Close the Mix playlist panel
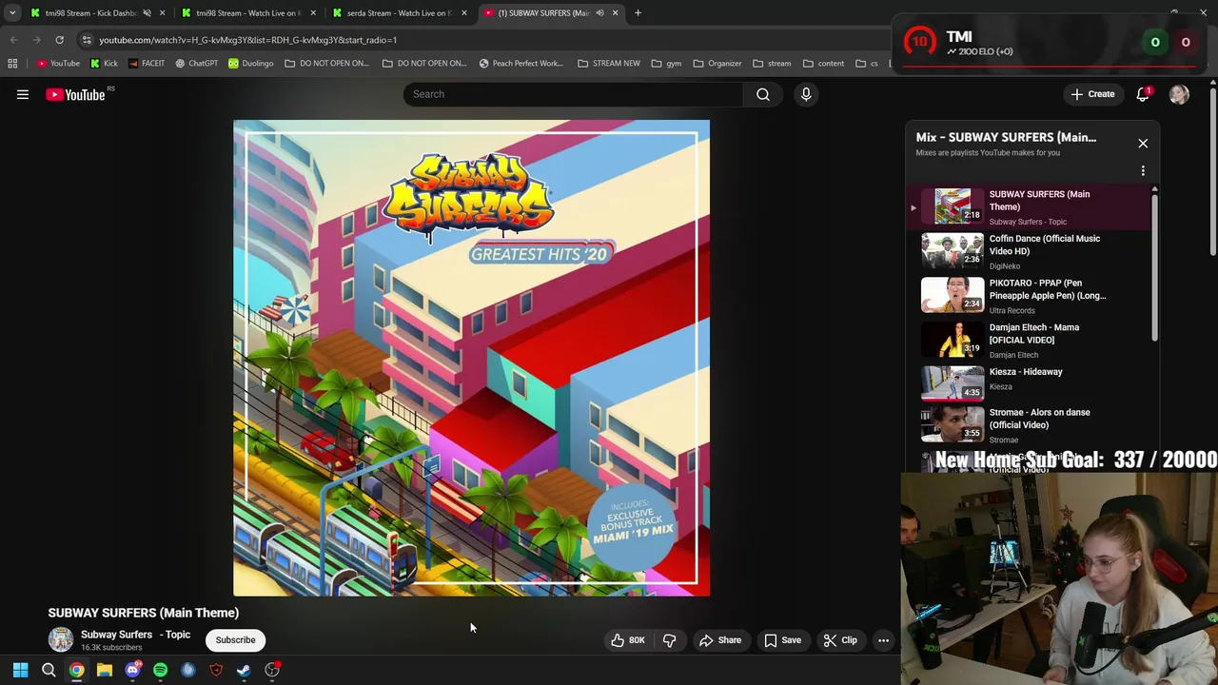This screenshot has width=1218, height=685. coord(1143,144)
